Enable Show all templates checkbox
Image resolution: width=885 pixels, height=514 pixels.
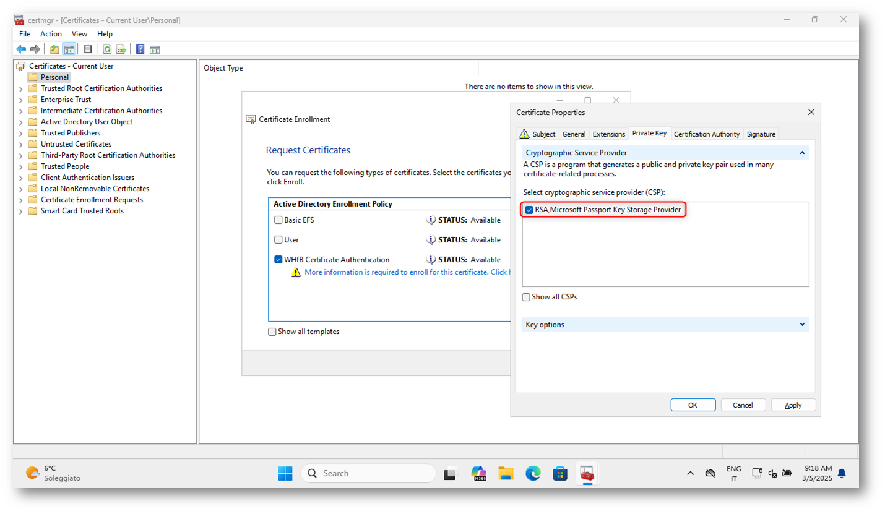272,332
